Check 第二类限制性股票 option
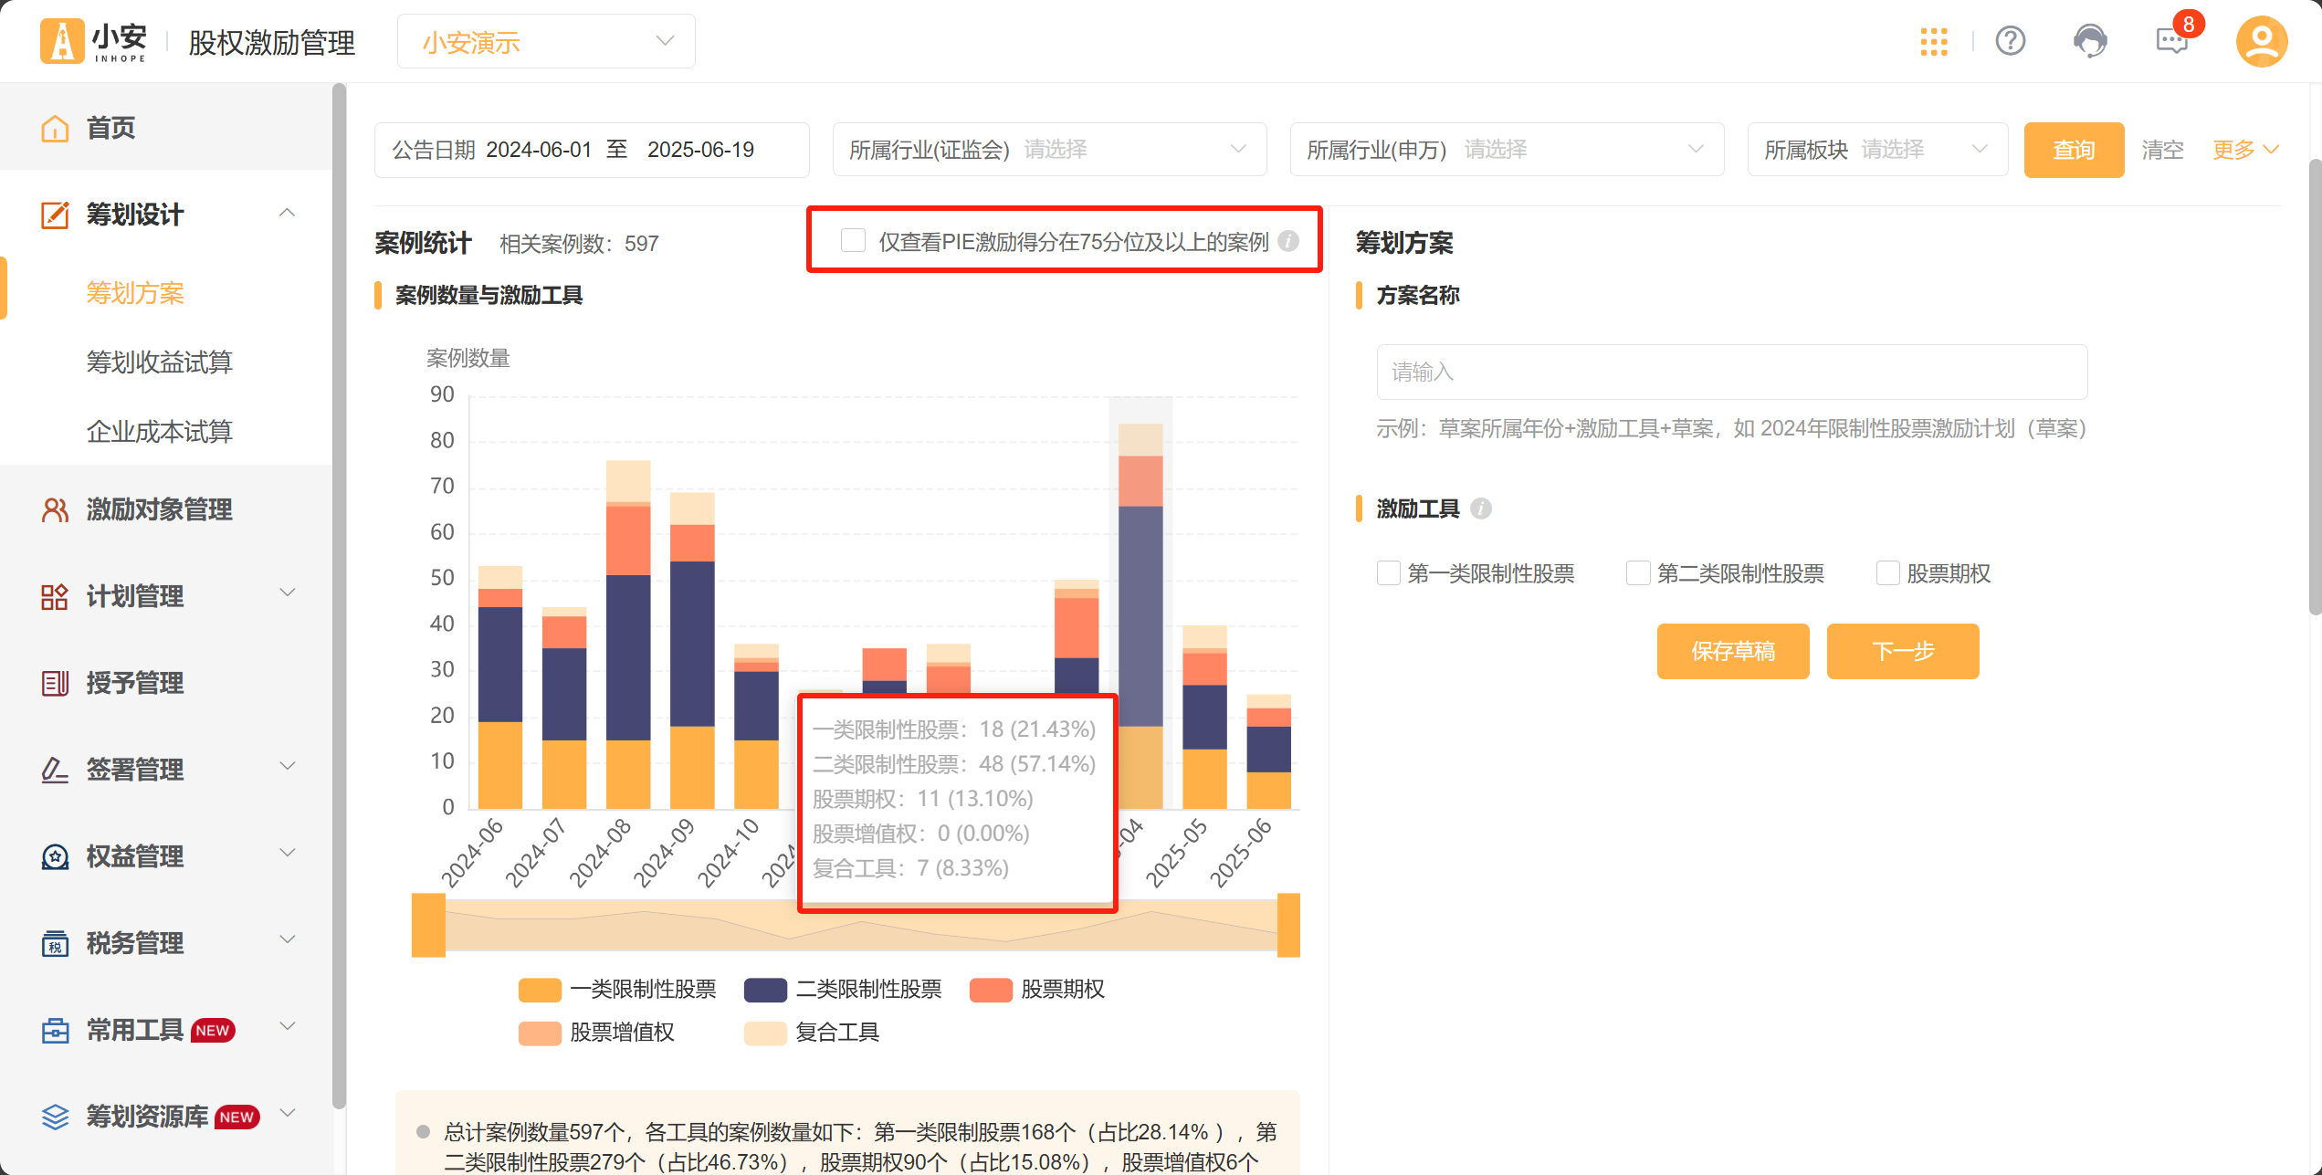The image size is (2322, 1175). pos(1638,573)
